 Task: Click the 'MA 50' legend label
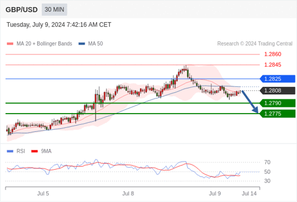[96, 44]
